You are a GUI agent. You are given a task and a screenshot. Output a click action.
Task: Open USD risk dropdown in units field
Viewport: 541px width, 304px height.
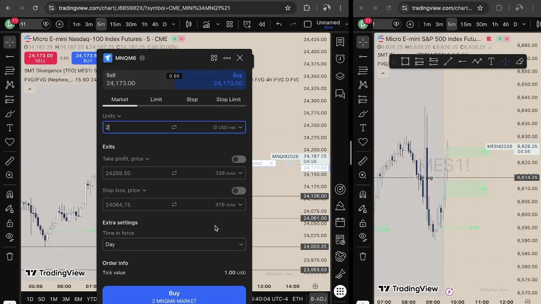coord(228,127)
